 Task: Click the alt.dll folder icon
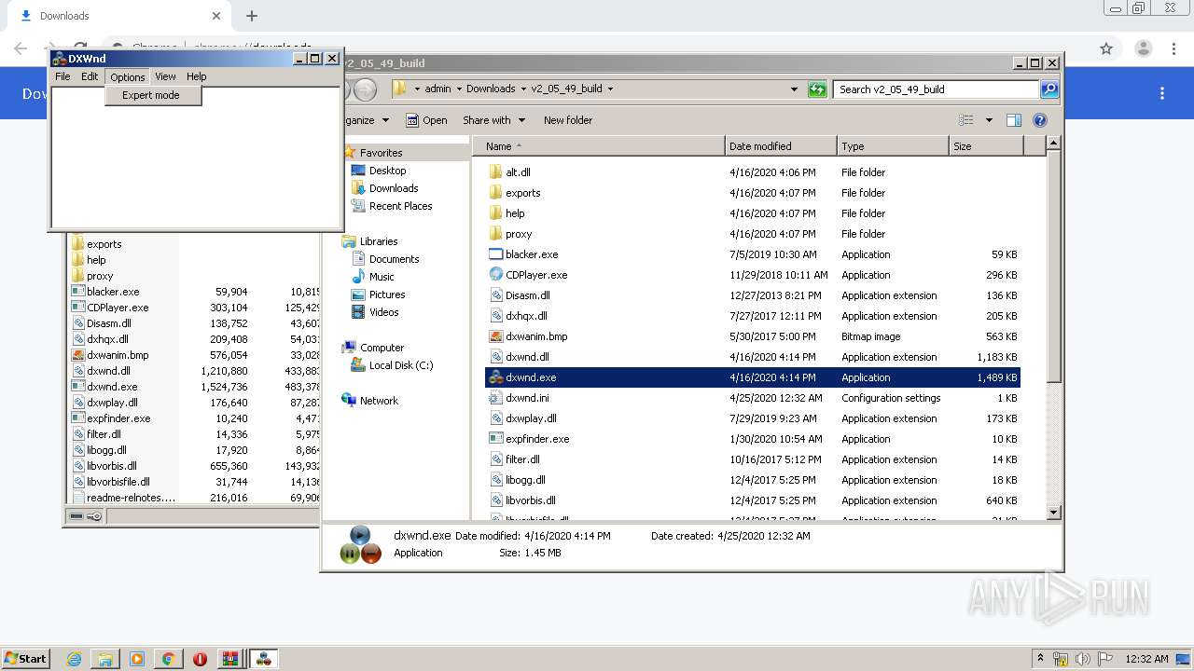[495, 172]
